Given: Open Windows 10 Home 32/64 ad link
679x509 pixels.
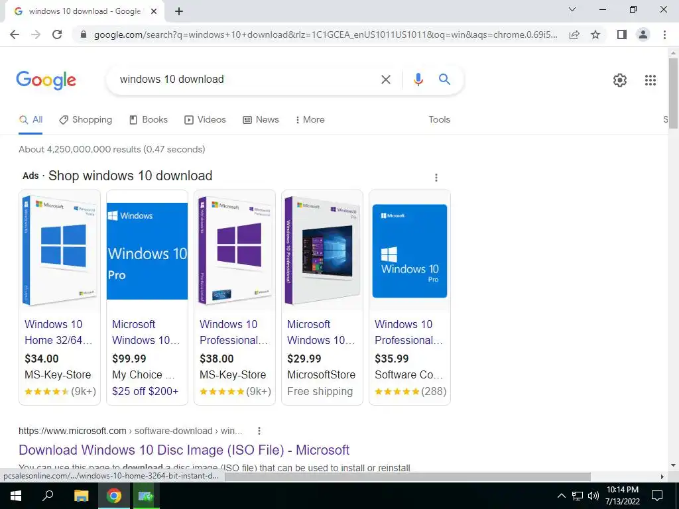Looking at the screenshot, I should click(58, 333).
